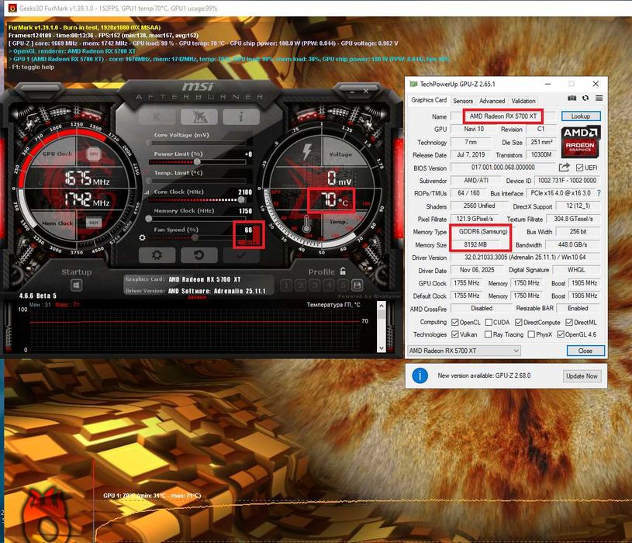This screenshot has height=543, width=632.
Task: Open the AMD Radeon RX 5700 XT GPU selector dropdown
Action: pyautogui.click(x=464, y=351)
